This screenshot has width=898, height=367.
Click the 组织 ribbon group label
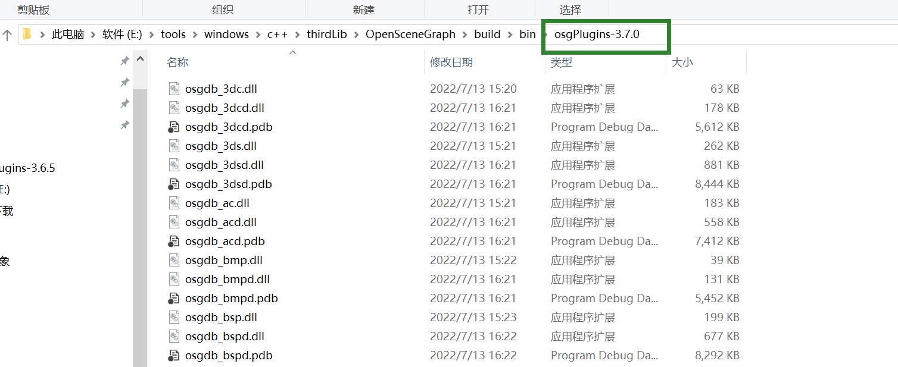223,10
